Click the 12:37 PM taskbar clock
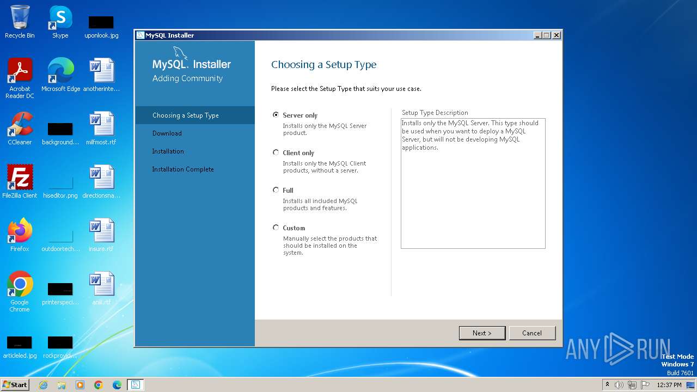Image resolution: width=697 pixels, height=392 pixels. click(x=669, y=385)
